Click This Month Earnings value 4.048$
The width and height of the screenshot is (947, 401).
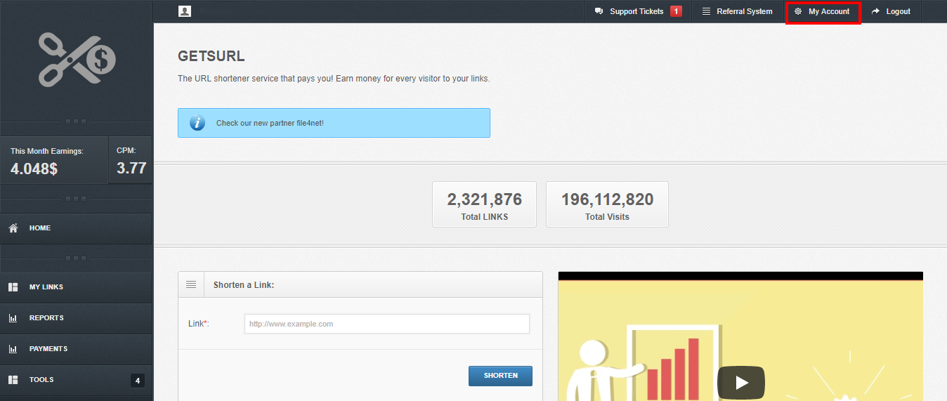click(x=34, y=169)
